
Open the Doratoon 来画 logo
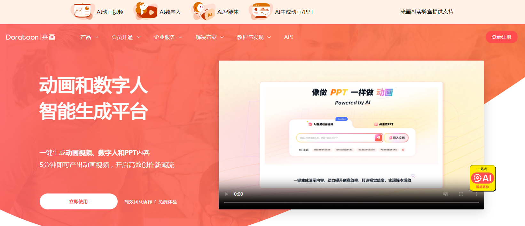30,37
